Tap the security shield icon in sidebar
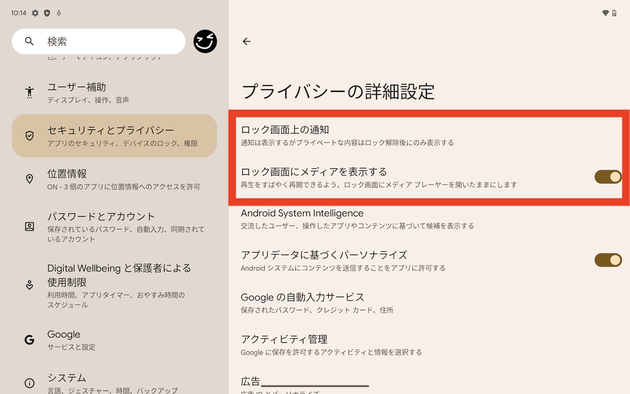Viewport: 630px width, 394px height. coord(29,136)
